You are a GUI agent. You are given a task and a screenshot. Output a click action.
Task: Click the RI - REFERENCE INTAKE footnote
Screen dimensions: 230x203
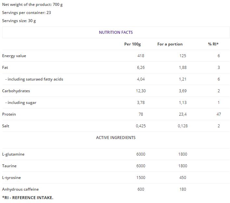coord(28,198)
